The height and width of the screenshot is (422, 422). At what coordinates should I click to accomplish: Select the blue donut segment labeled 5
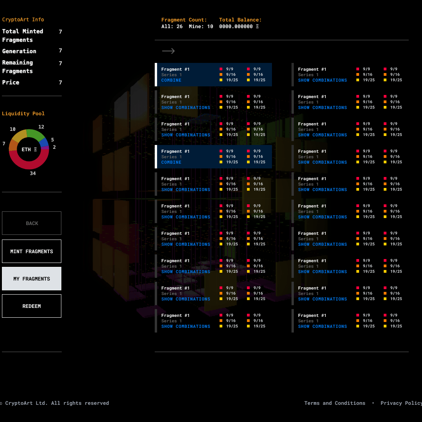44,142
